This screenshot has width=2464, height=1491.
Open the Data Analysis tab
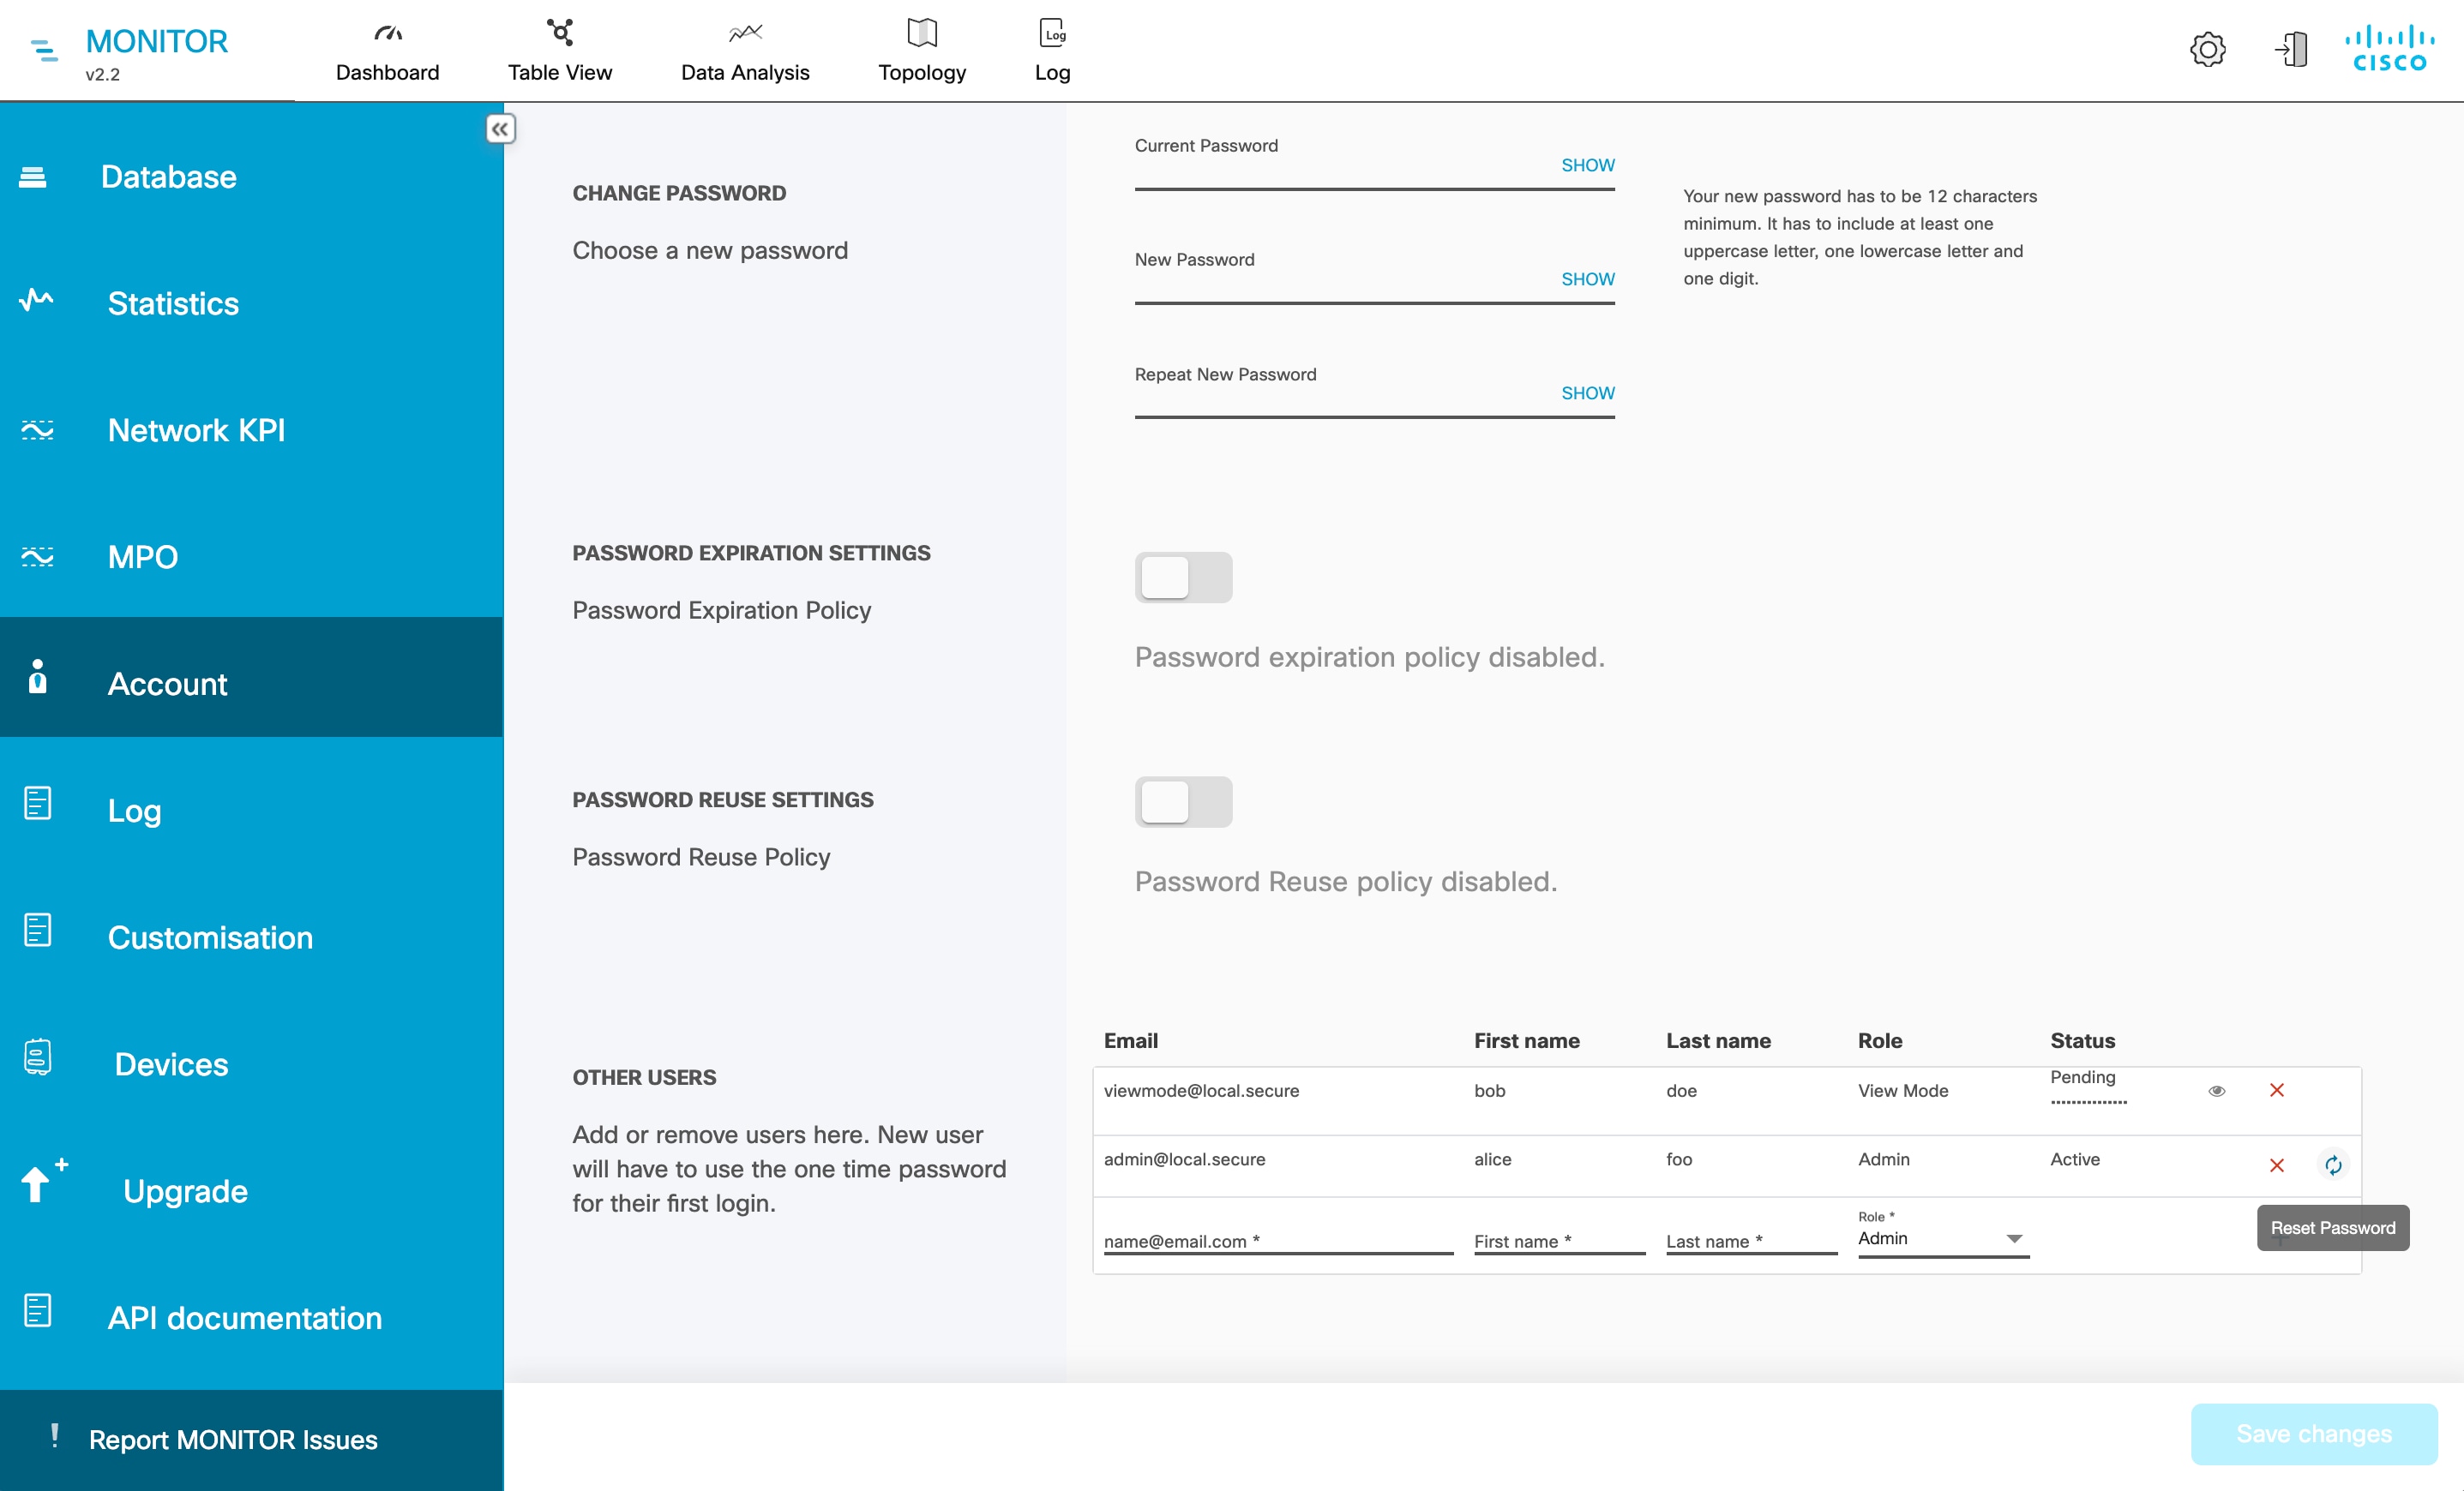pos(745,49)
